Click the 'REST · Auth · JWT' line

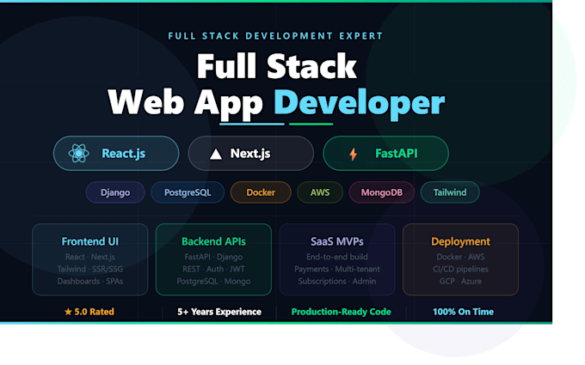click(213, 269)
